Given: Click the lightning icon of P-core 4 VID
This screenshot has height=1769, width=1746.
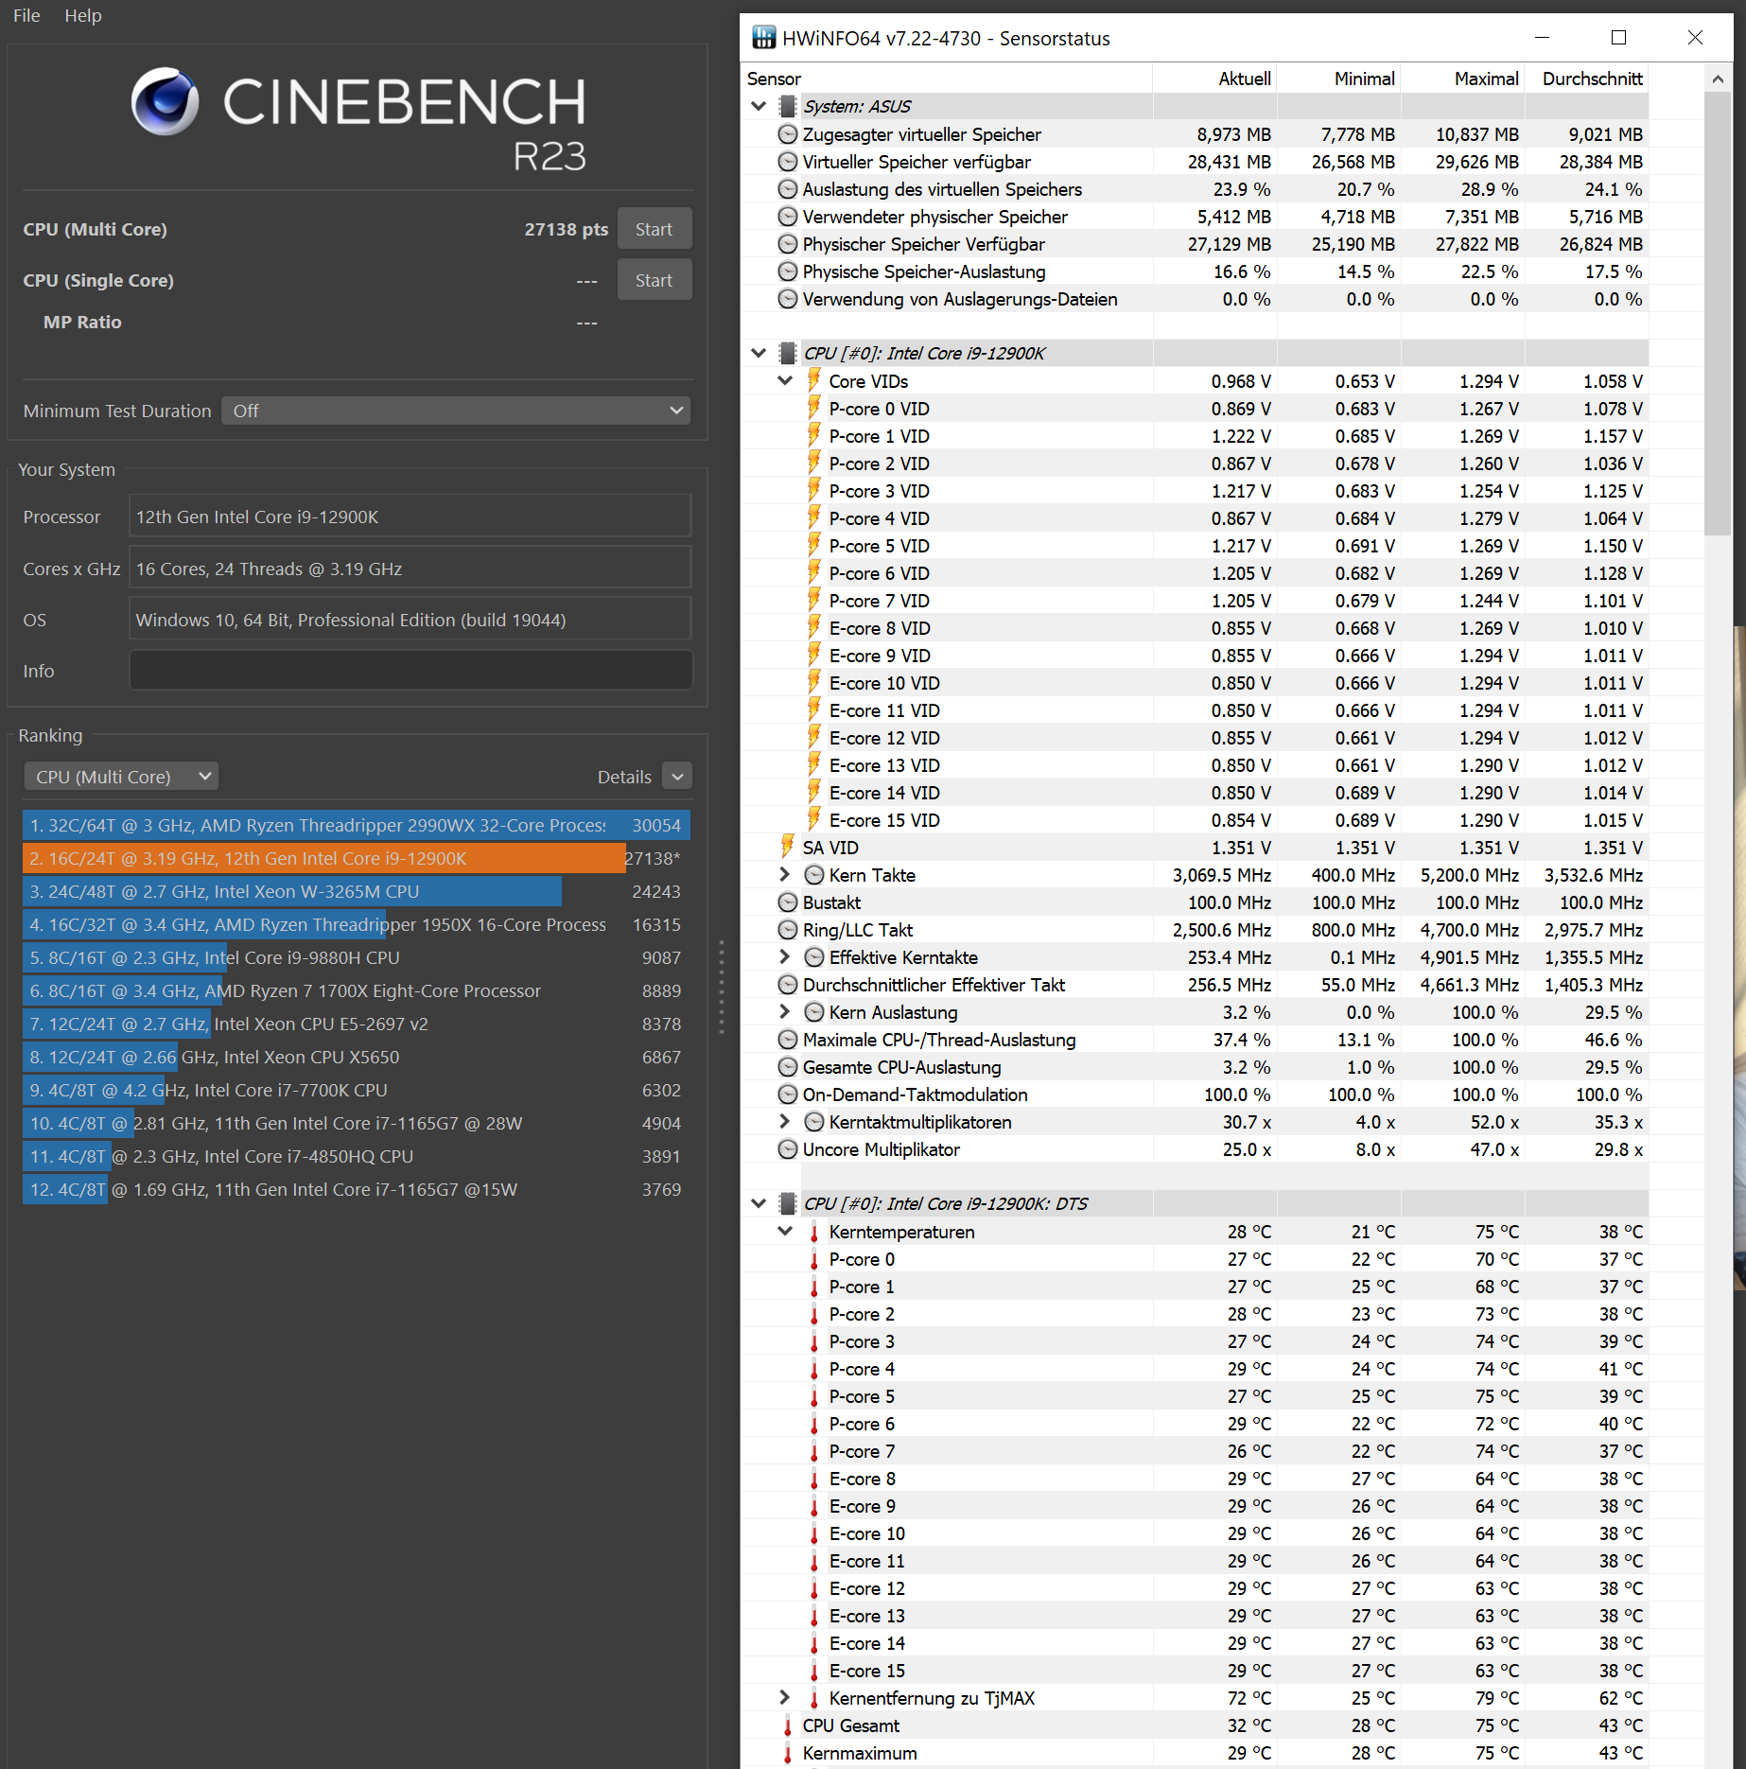Looking at the screenshot, I should coord(813,517).
